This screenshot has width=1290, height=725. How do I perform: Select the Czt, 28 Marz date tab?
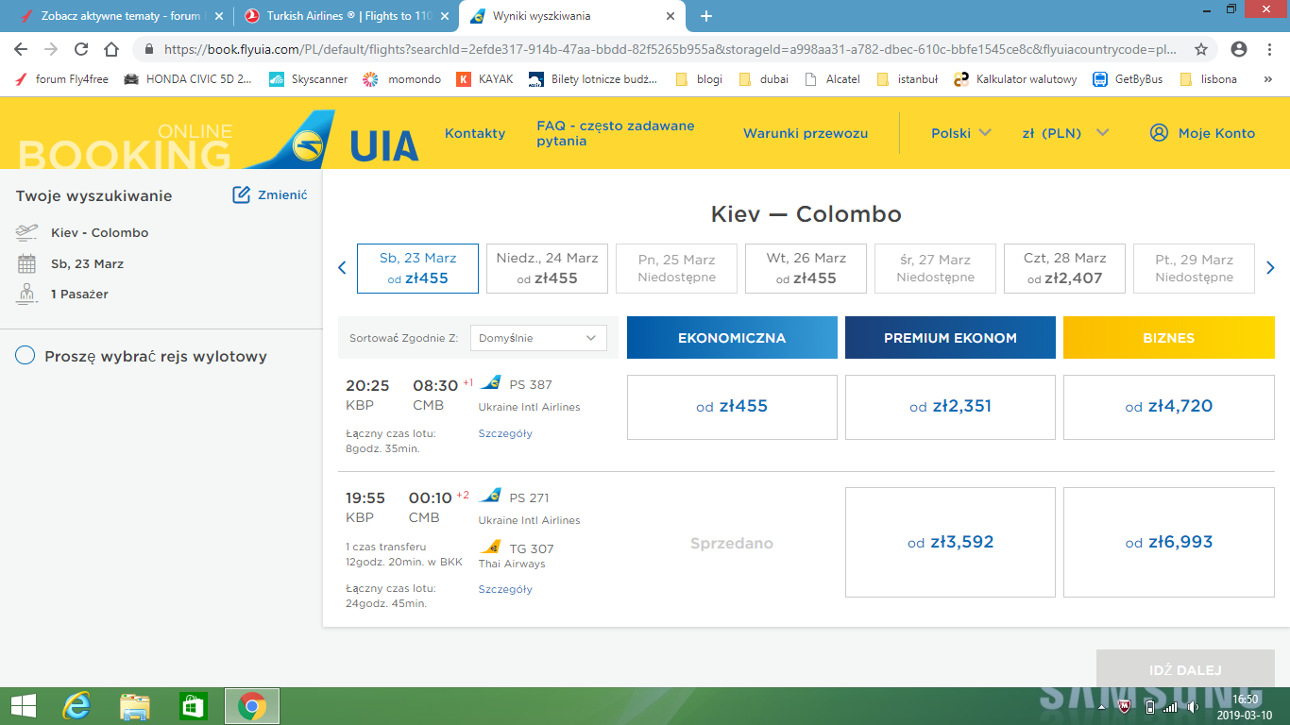tap(1064, 268)
